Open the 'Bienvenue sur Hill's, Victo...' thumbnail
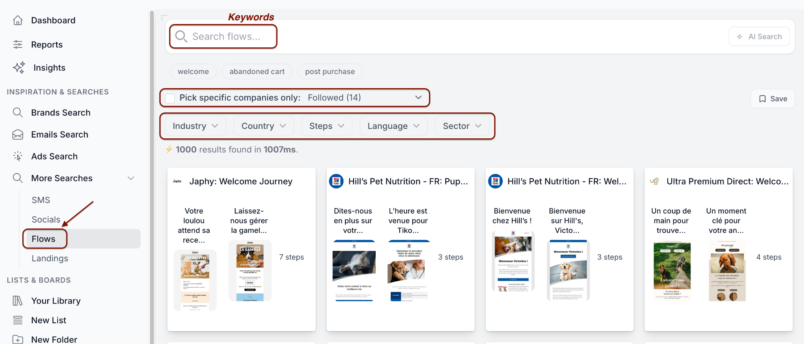804x344 pixels. [568, 271]
